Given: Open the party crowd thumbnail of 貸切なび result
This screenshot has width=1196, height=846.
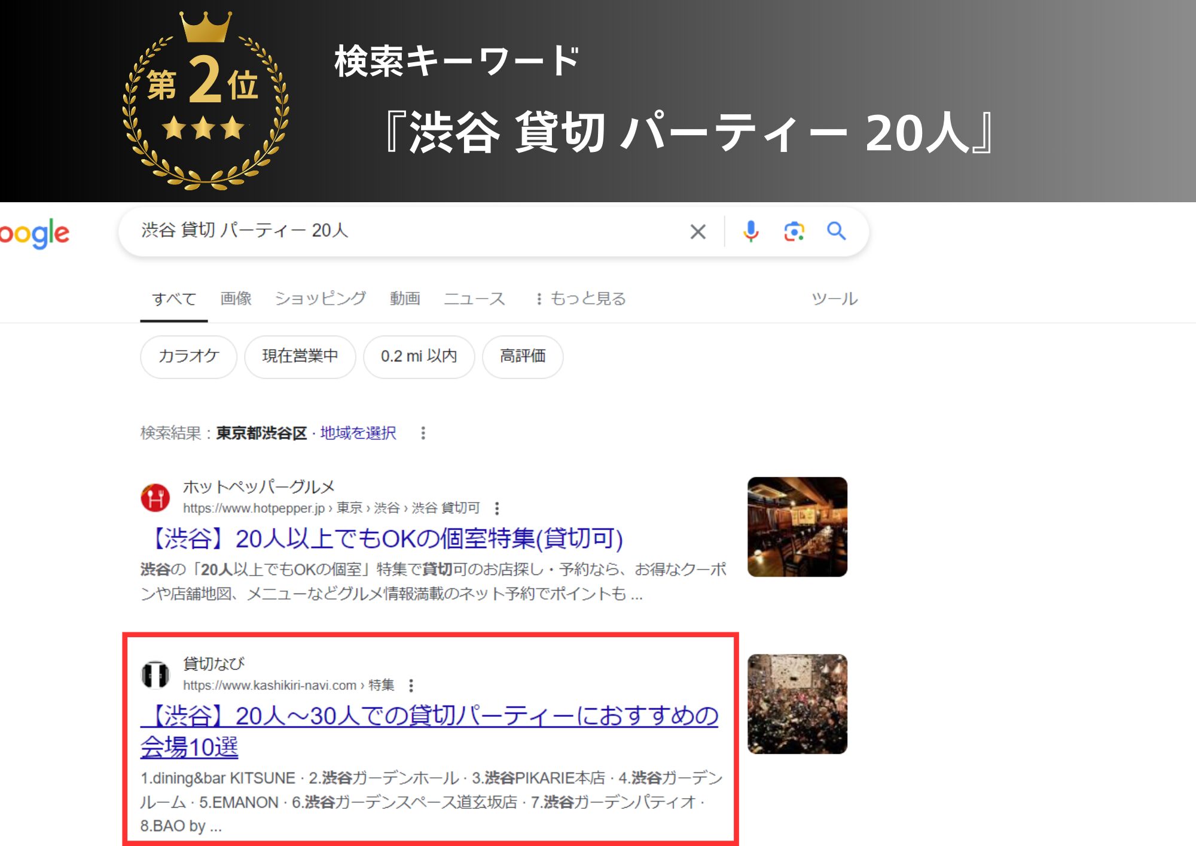Looking at the screenshot, I should pyautogui.click(x=797, y=704).
